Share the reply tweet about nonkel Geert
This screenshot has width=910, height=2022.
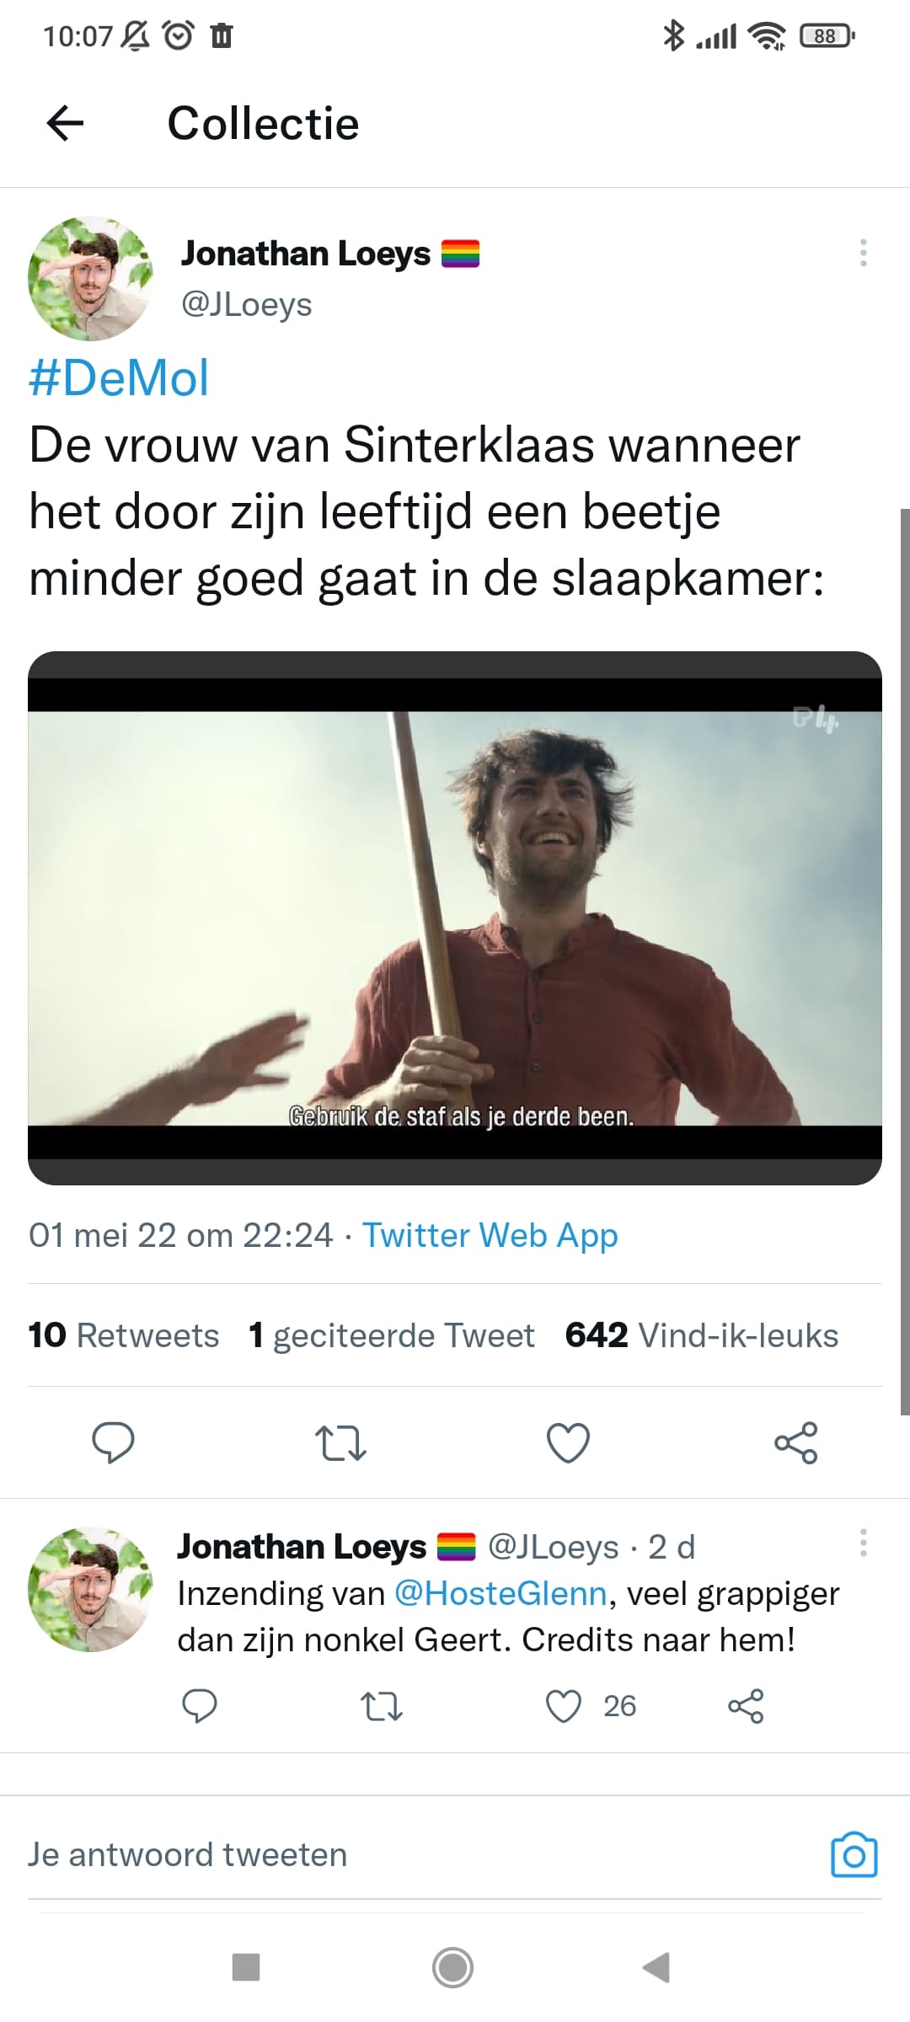[x=746, y=1706]
